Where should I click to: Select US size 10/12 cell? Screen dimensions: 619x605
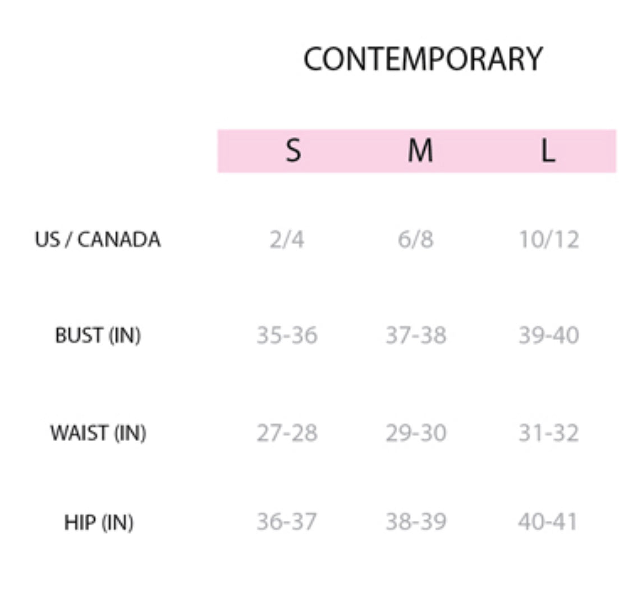click(x=548, y=240)
